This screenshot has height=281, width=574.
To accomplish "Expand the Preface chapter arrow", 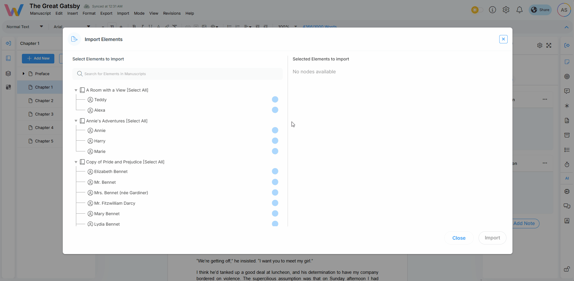I will point(23,74).
